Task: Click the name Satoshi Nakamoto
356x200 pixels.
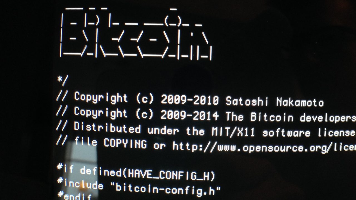Action: (275, 102)
